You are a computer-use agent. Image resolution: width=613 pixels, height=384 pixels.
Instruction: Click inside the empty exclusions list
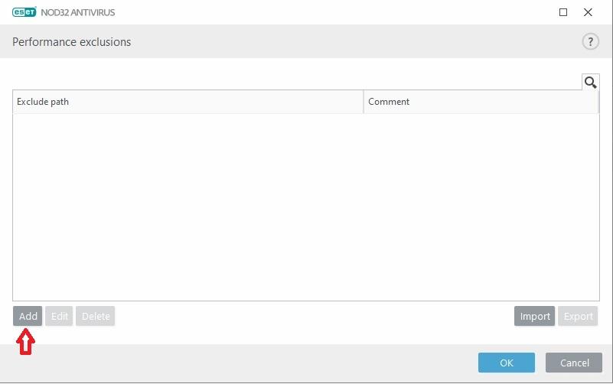point(305,207)
